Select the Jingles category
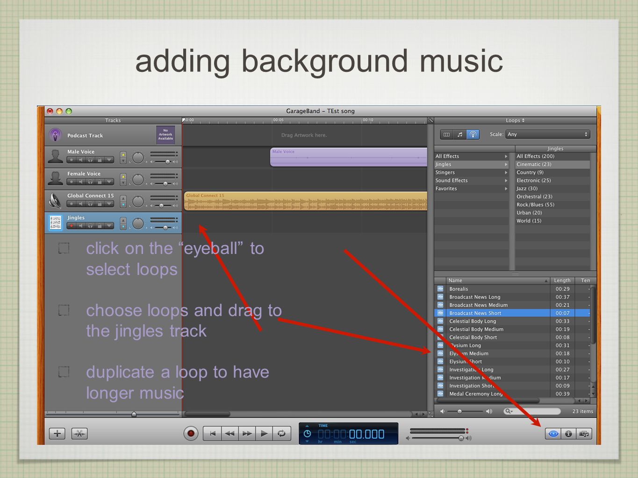The height and width of the screenshot is (478, 638). point(471,164)
